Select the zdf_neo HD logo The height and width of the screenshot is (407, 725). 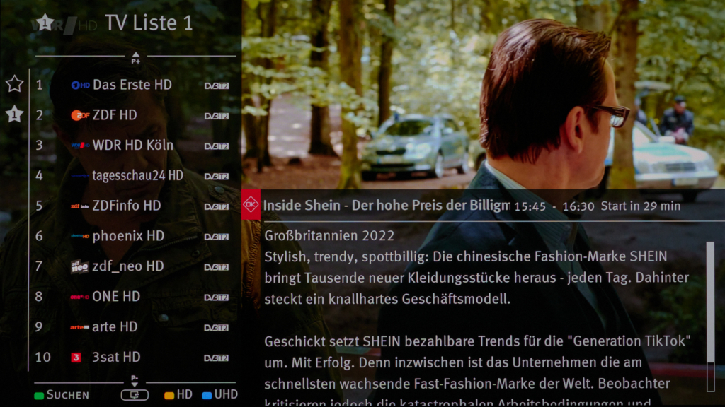[x=79, y=266]
